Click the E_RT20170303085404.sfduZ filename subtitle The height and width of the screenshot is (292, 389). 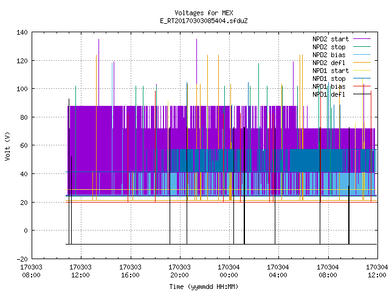(x=204, y=21)
